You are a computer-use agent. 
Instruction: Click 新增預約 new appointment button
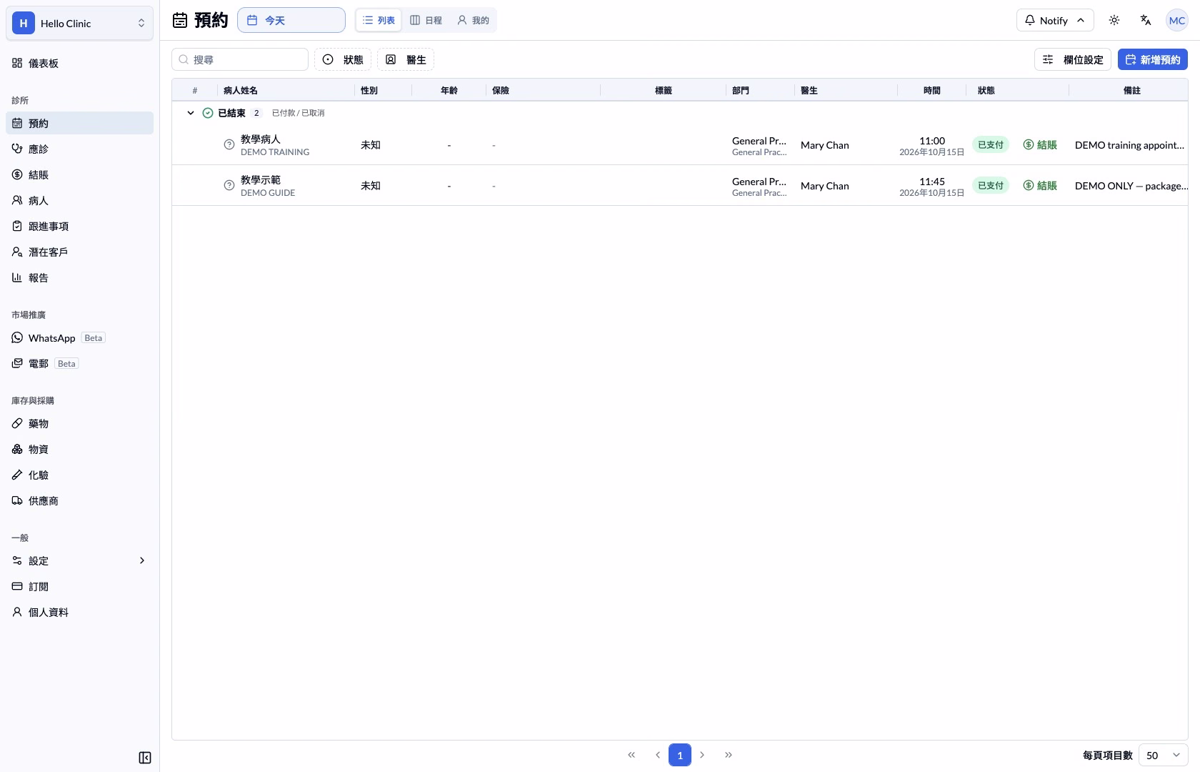(1153, 60)
